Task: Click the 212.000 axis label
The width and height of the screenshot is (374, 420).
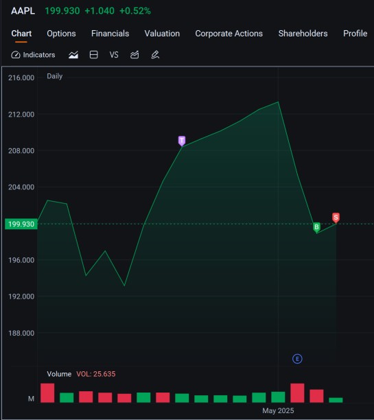Action: pyautogui.click(x=21, y=115)
